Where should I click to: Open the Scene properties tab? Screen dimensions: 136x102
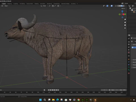(129, 50)
